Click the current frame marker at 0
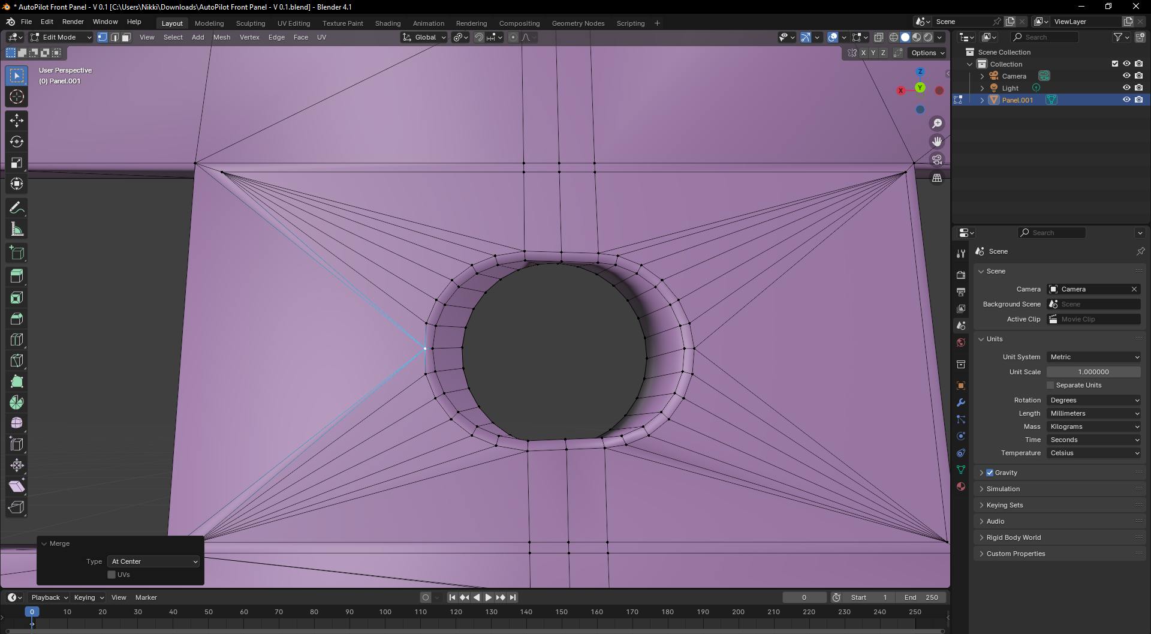The height and width of the screenshot is (634, 1151). (32, 612)
